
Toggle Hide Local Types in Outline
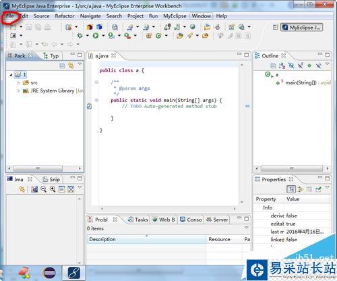[319, 66]
